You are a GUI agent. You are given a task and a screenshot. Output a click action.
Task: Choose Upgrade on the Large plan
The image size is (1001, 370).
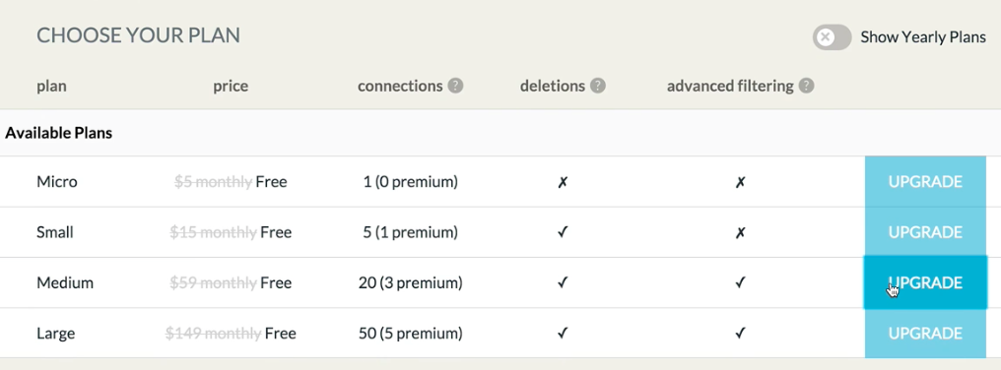[x=925, y=333]
